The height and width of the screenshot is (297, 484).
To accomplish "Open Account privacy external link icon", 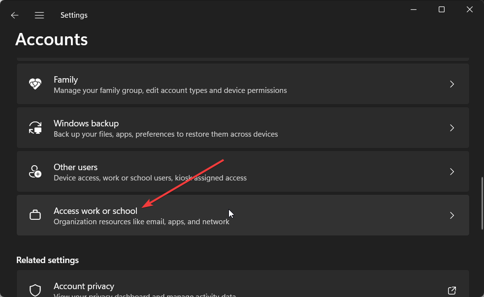I will click(x=452, y=290).
